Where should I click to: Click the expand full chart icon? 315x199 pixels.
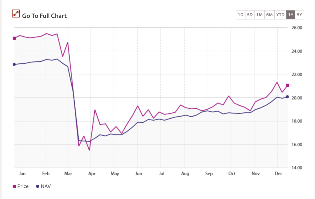(x=16, y=14)
